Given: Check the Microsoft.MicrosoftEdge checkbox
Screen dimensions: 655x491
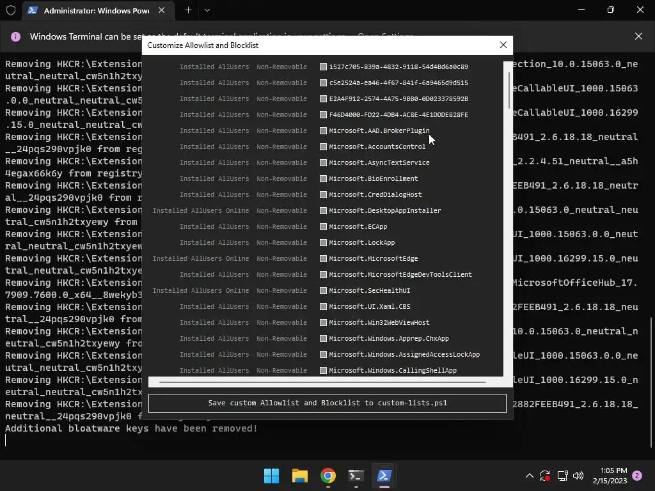Looking at the screenshot, I should tap(323, 259).
